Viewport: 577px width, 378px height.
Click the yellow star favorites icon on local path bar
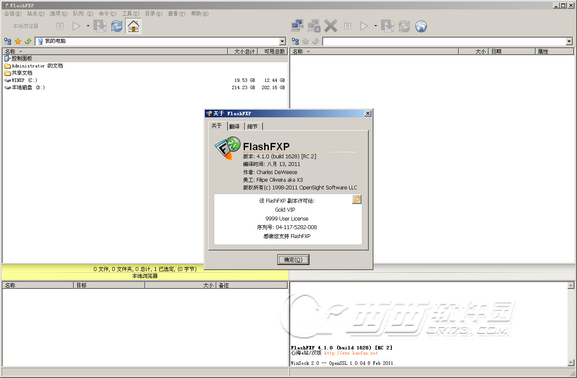point(18,41)
